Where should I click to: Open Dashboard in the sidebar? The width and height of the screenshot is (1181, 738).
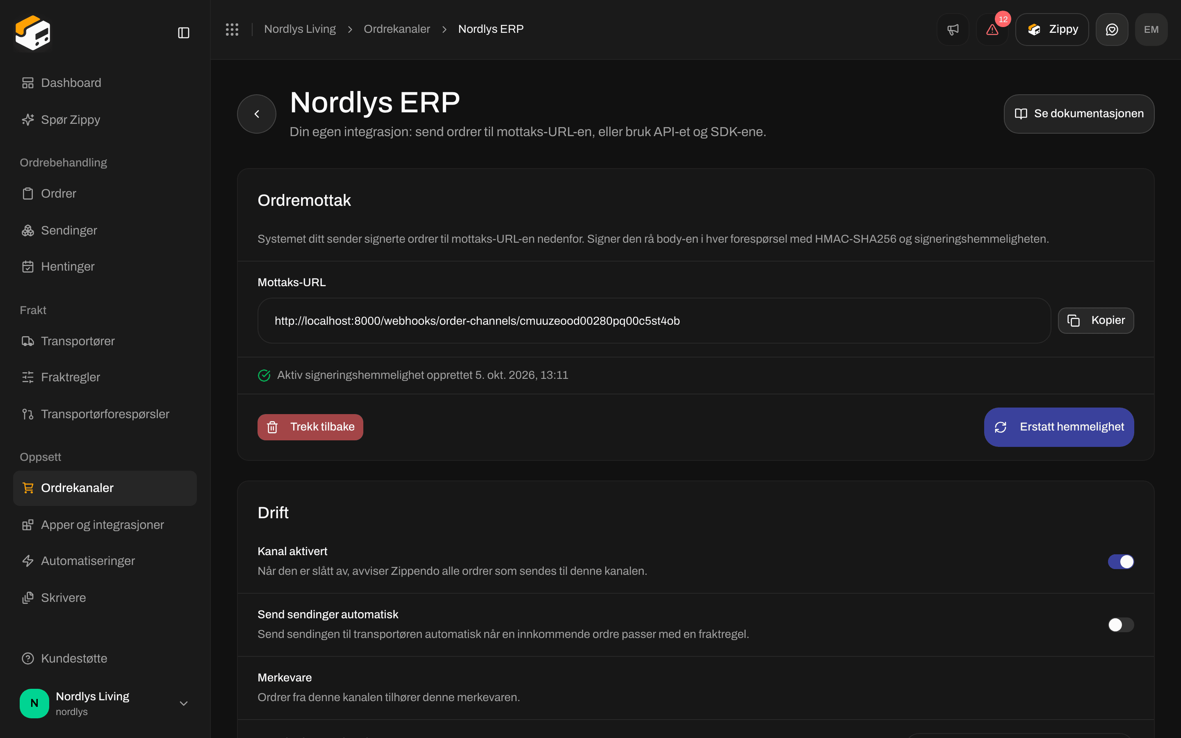[x=105, y=83]
